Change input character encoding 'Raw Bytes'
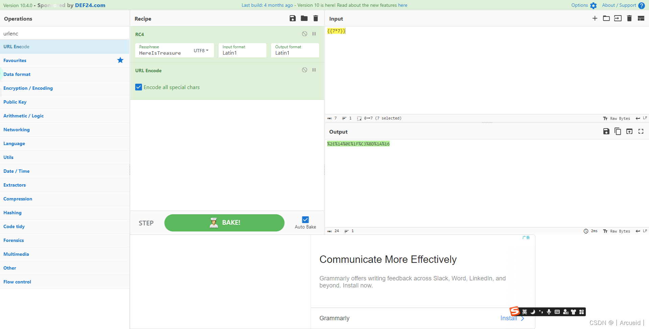 click(x=617, y=118)
